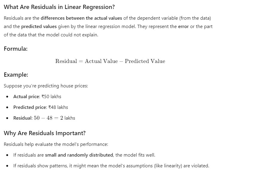
Task: Click the bold word "error" in the paragraph
Action: pos(183,26)
